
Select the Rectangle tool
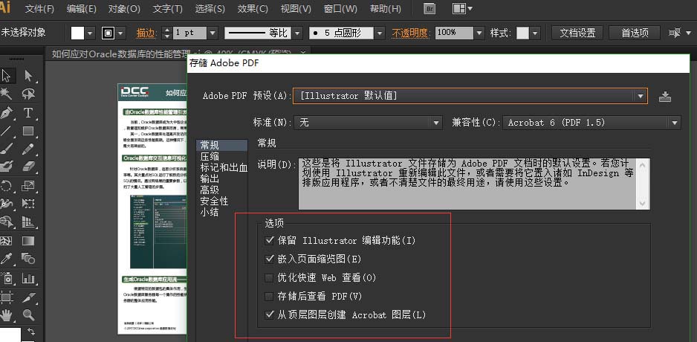tap(28, 130)
